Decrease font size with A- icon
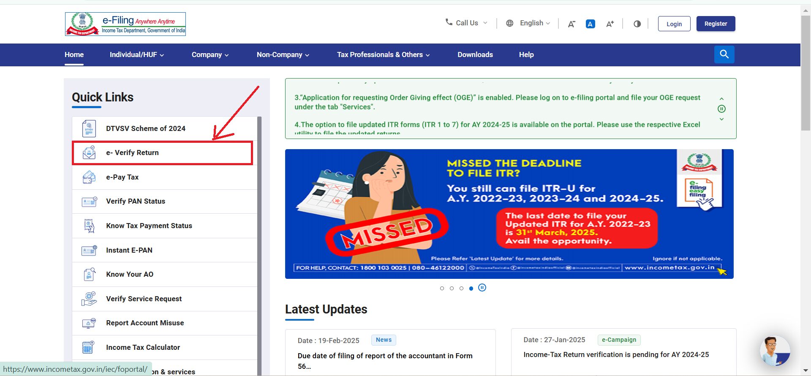 pos(572,24)
